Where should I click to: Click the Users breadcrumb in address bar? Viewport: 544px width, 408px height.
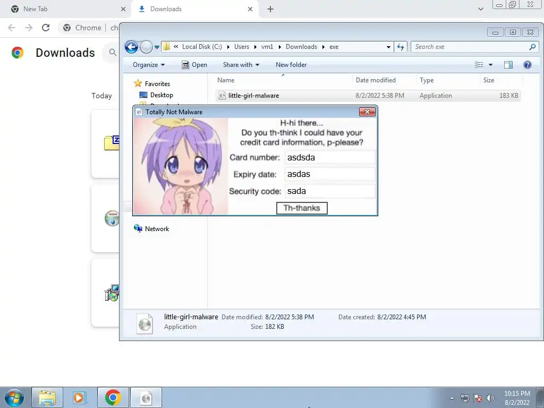point(242,47)
